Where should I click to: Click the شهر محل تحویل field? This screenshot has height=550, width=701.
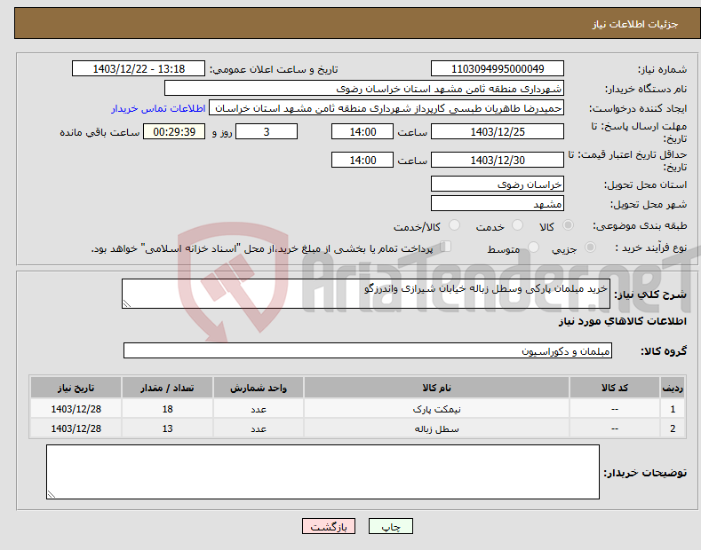point(498,203)
